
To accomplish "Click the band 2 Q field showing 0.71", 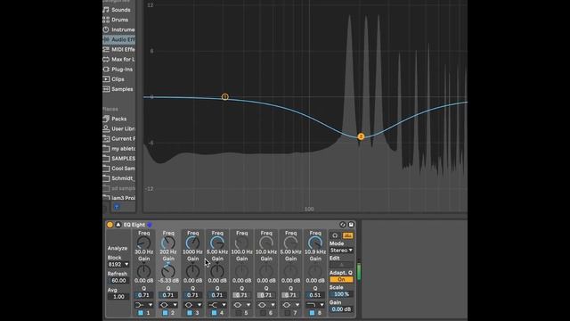I will 168,295.
